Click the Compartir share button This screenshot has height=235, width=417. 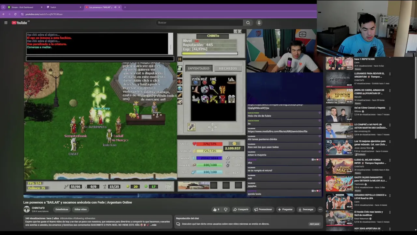click(241, 210)
